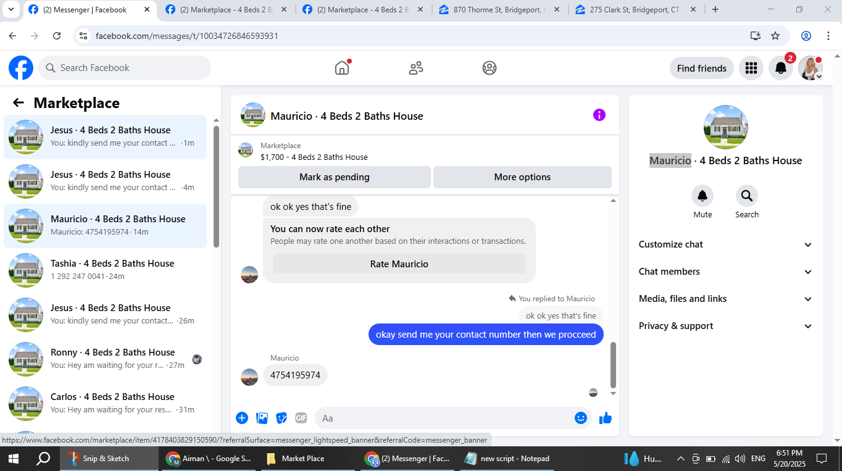Open the new script Notepad window
Viewport: 842px width, 471px height.
pos(506,459)
